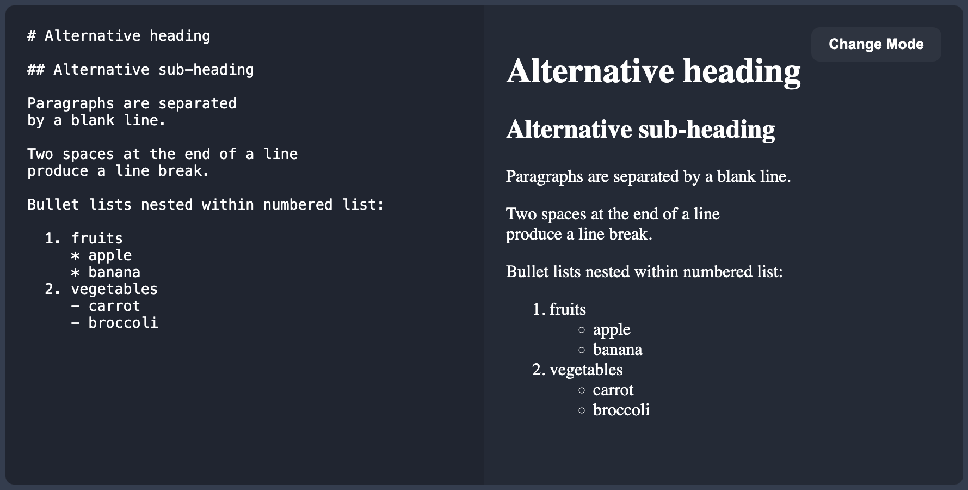Click the paragraph about blank line separation in preview
The width and height of the screenshot is (968, 490).
tap(649, 176)
